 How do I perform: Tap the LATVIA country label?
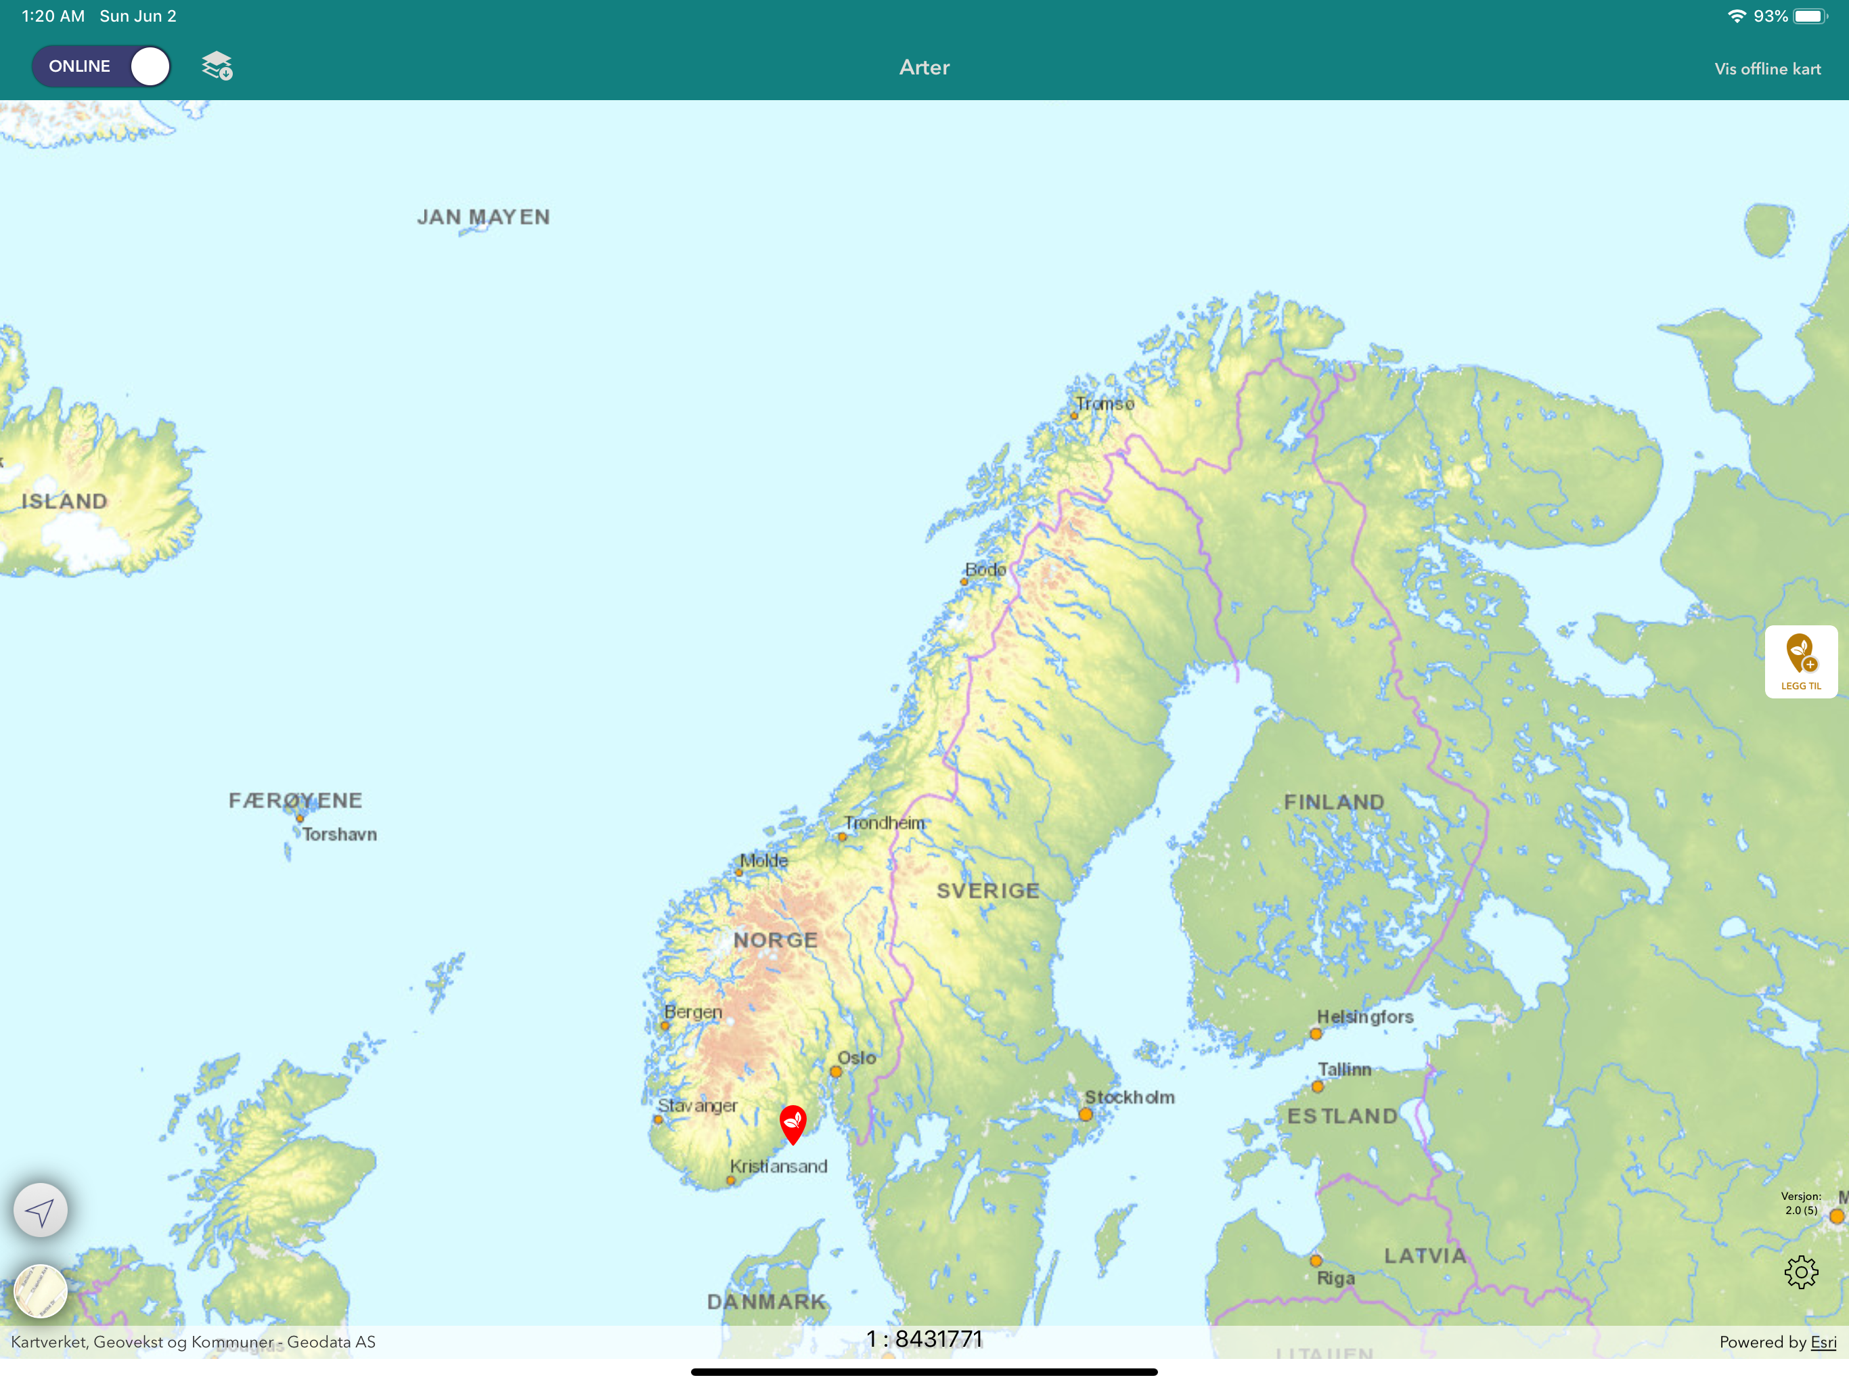click(x=1425, y=1255)
